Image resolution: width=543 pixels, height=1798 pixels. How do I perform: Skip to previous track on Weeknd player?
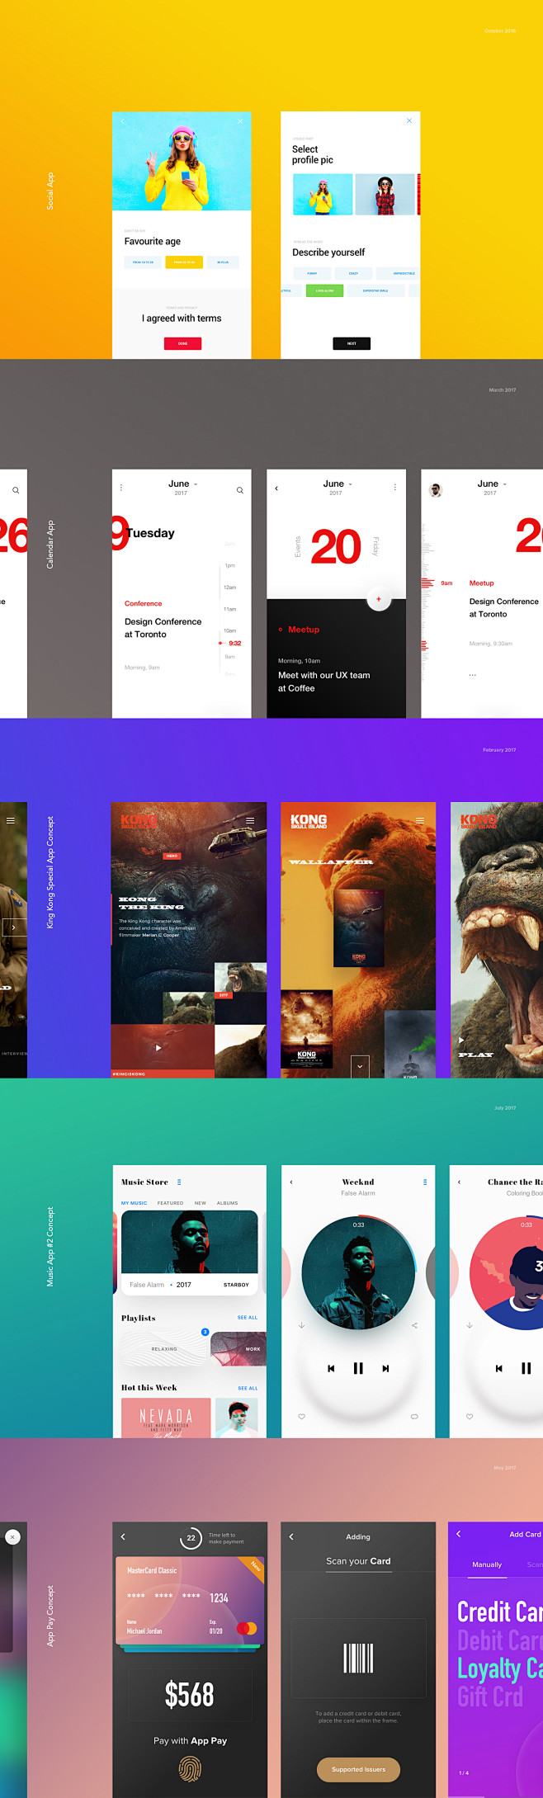point(331,1368)
